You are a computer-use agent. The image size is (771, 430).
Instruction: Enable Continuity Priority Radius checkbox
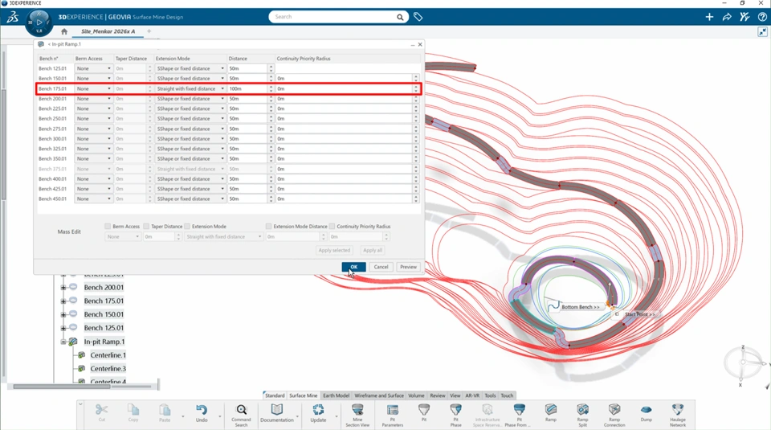coord(332,227)
